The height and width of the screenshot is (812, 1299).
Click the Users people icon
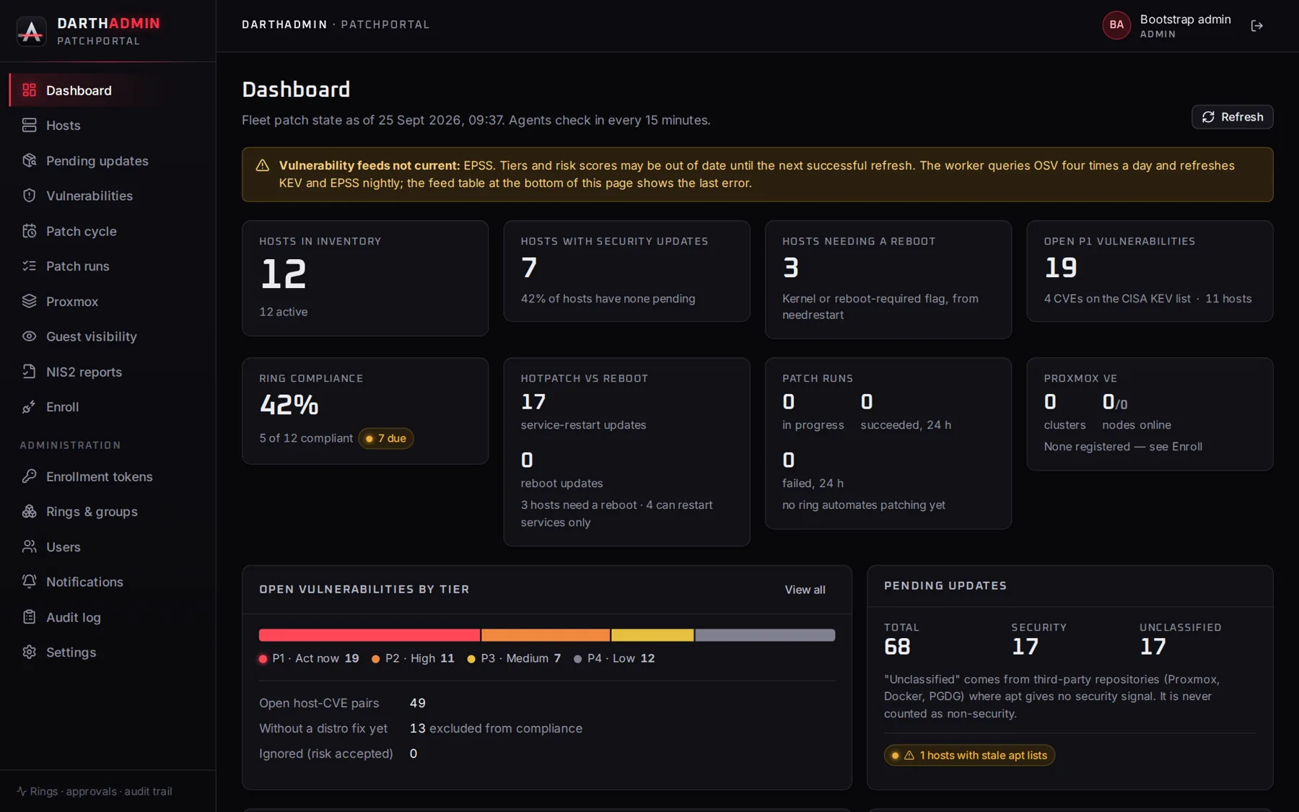tap(29, 546)
